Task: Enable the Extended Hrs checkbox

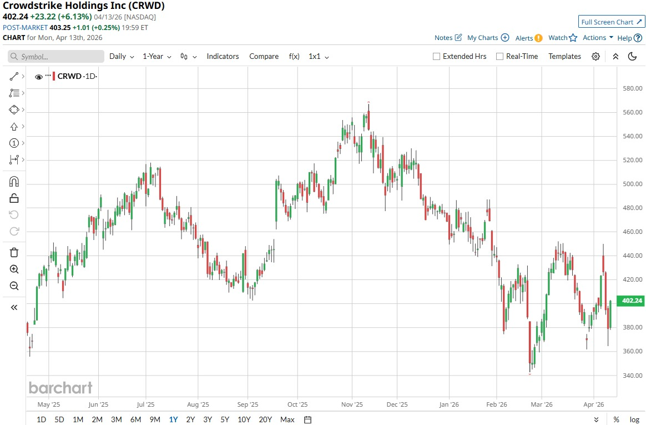Action: pyautogui.click(x=436, y=57)
